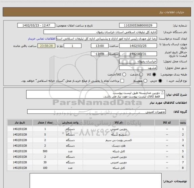Click the اطلاعات کالاهای مورد نیاز heading

[168, 103]
